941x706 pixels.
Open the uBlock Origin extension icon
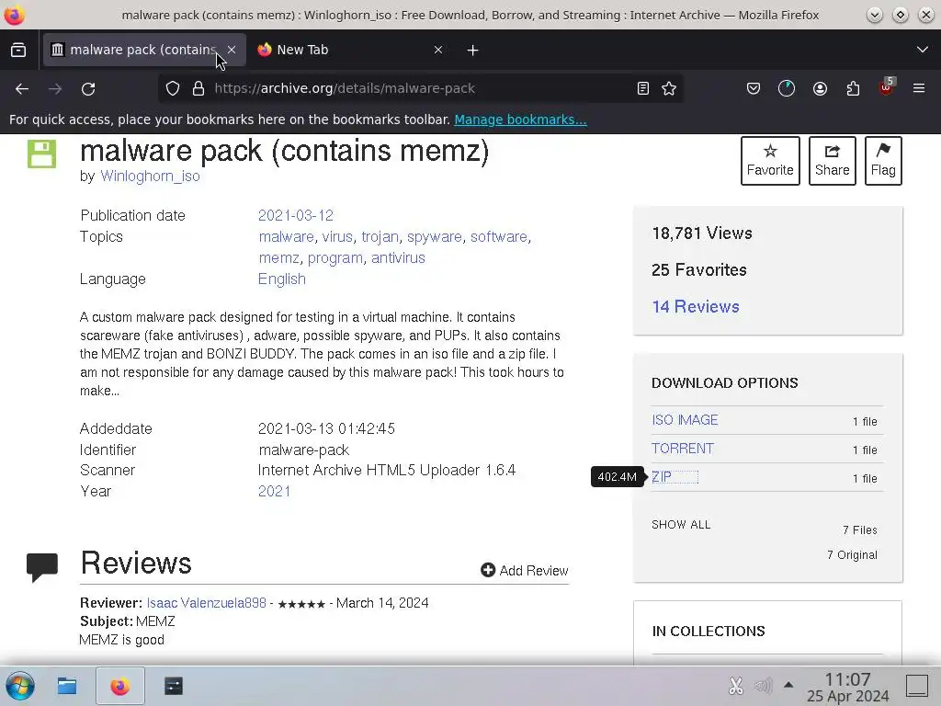click(x=887, y=87)
